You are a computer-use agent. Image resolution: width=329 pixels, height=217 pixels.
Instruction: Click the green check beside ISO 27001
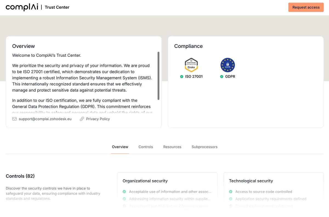181,77
